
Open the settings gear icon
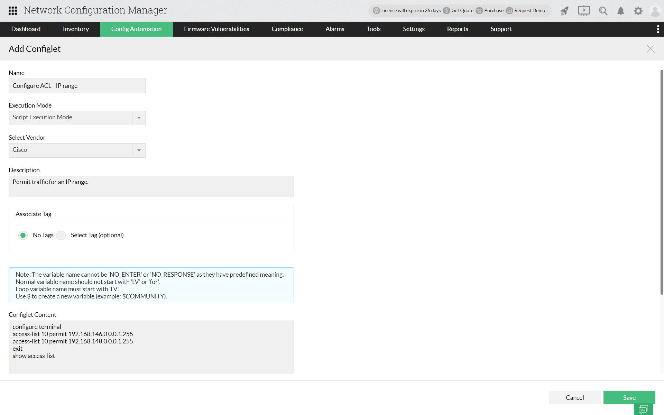point(638,11)
